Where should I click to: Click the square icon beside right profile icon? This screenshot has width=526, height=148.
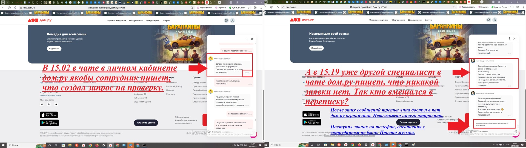tap(489, 20)
